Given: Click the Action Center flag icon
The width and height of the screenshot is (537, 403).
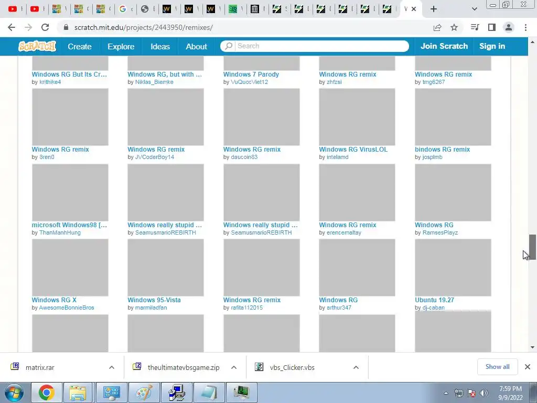Looking at the screenshot, I should (x=471, y=394).
